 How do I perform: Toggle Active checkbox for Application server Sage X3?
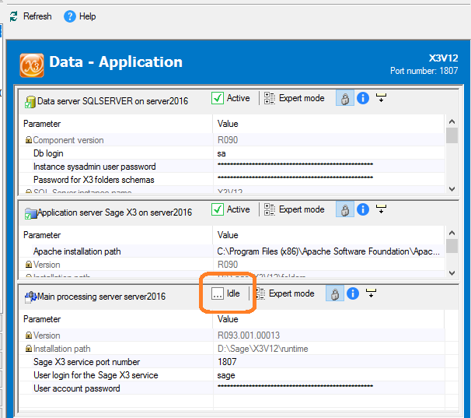pyautogui.click(x=218, y=209)
